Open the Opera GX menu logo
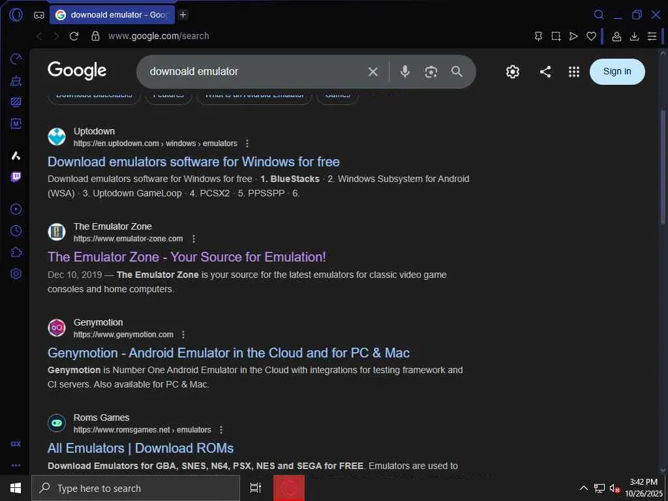 click(16, 15)
